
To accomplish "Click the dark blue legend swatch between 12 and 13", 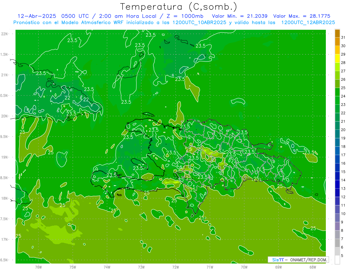I will point(337,193).
